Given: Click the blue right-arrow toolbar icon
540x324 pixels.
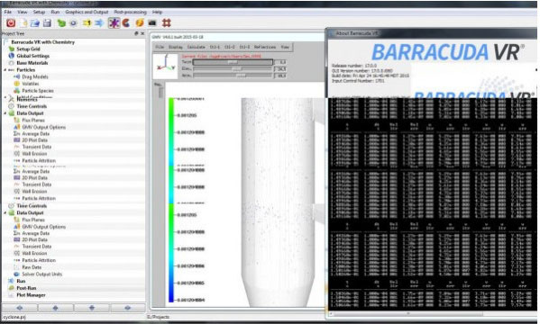Looking at the screenshot, I should (99, 23).
